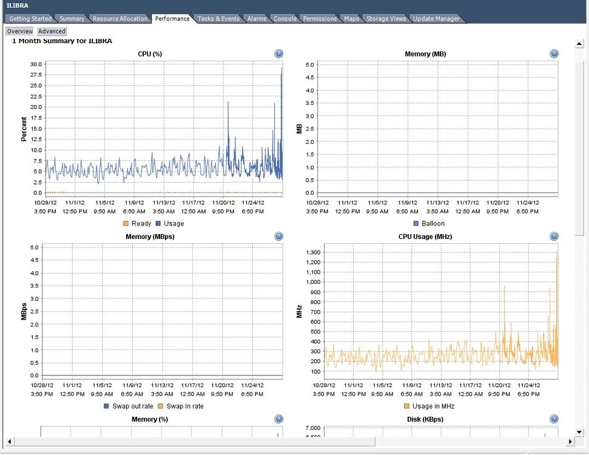Click the horizontal scrollbar thumb
This screenshot has height=455, width=589.
[x=195, y=442]
